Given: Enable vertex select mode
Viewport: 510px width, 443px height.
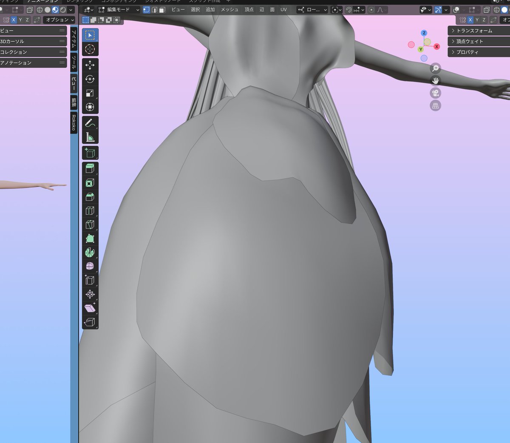Looking at the screenshot, I should (x=147, y=9).
